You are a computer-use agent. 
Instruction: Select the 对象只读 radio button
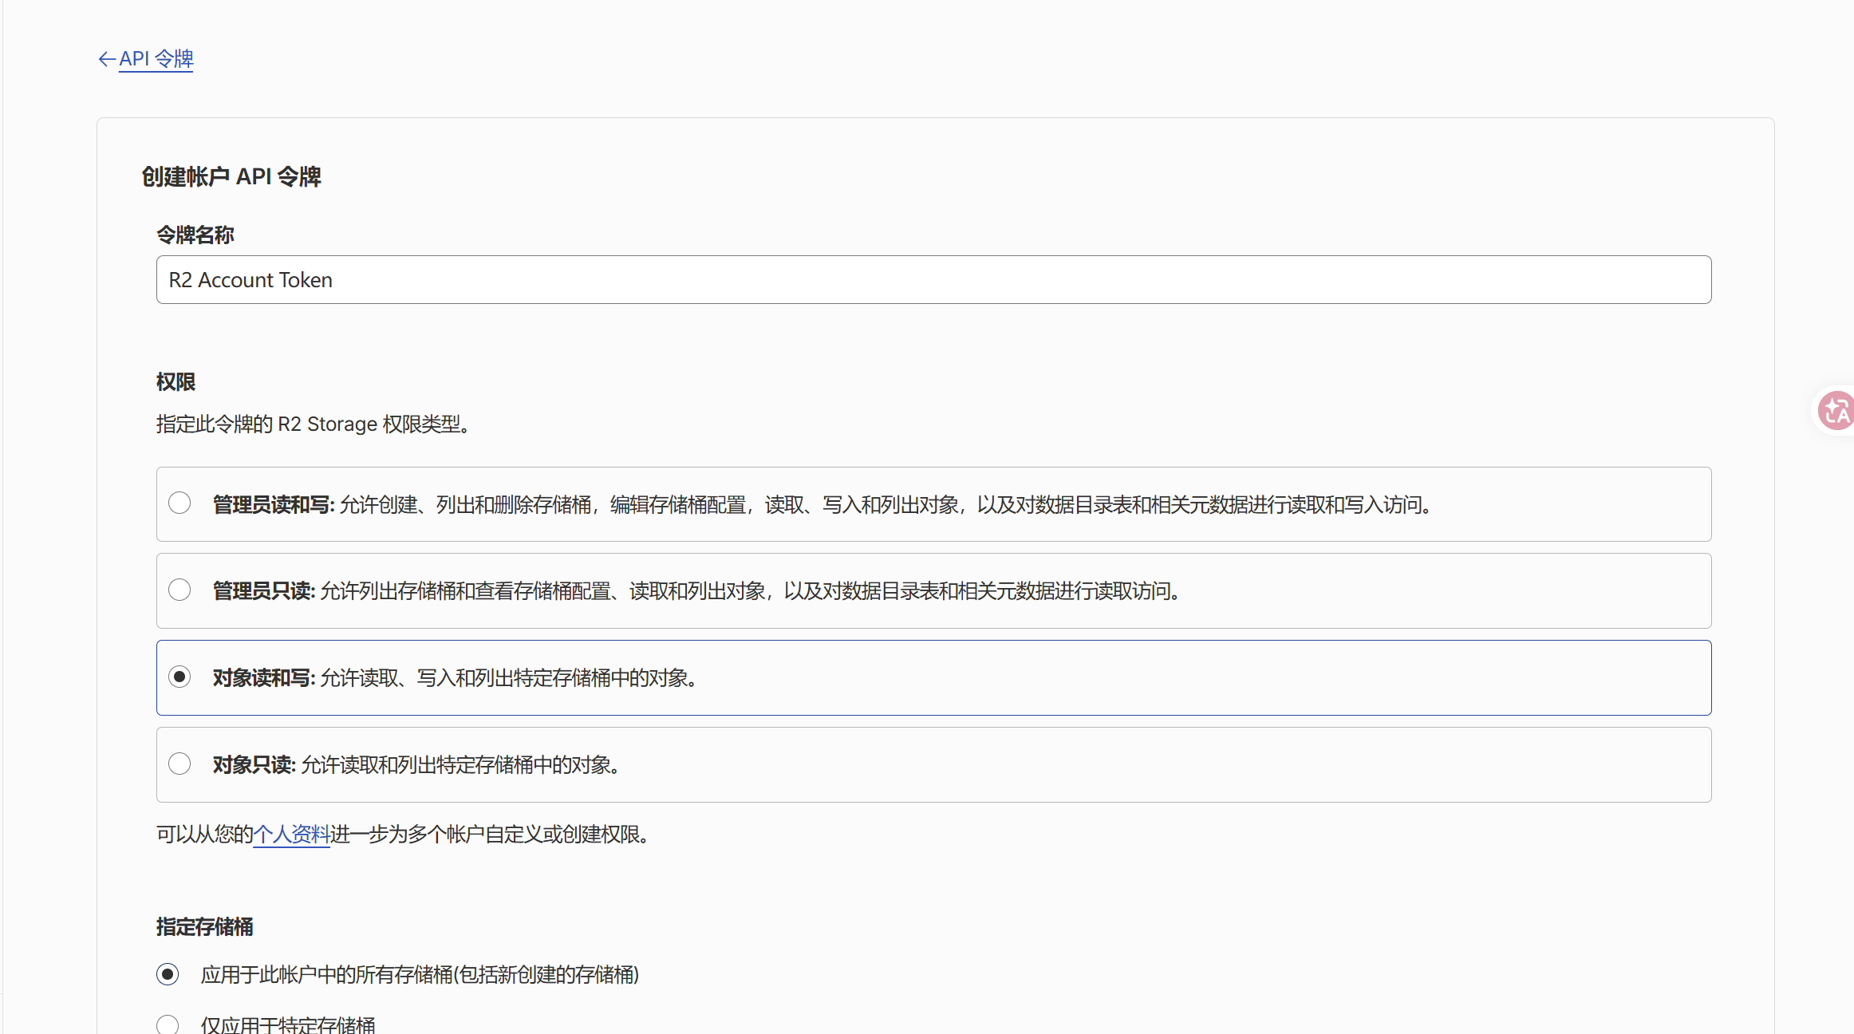point(179,764)
